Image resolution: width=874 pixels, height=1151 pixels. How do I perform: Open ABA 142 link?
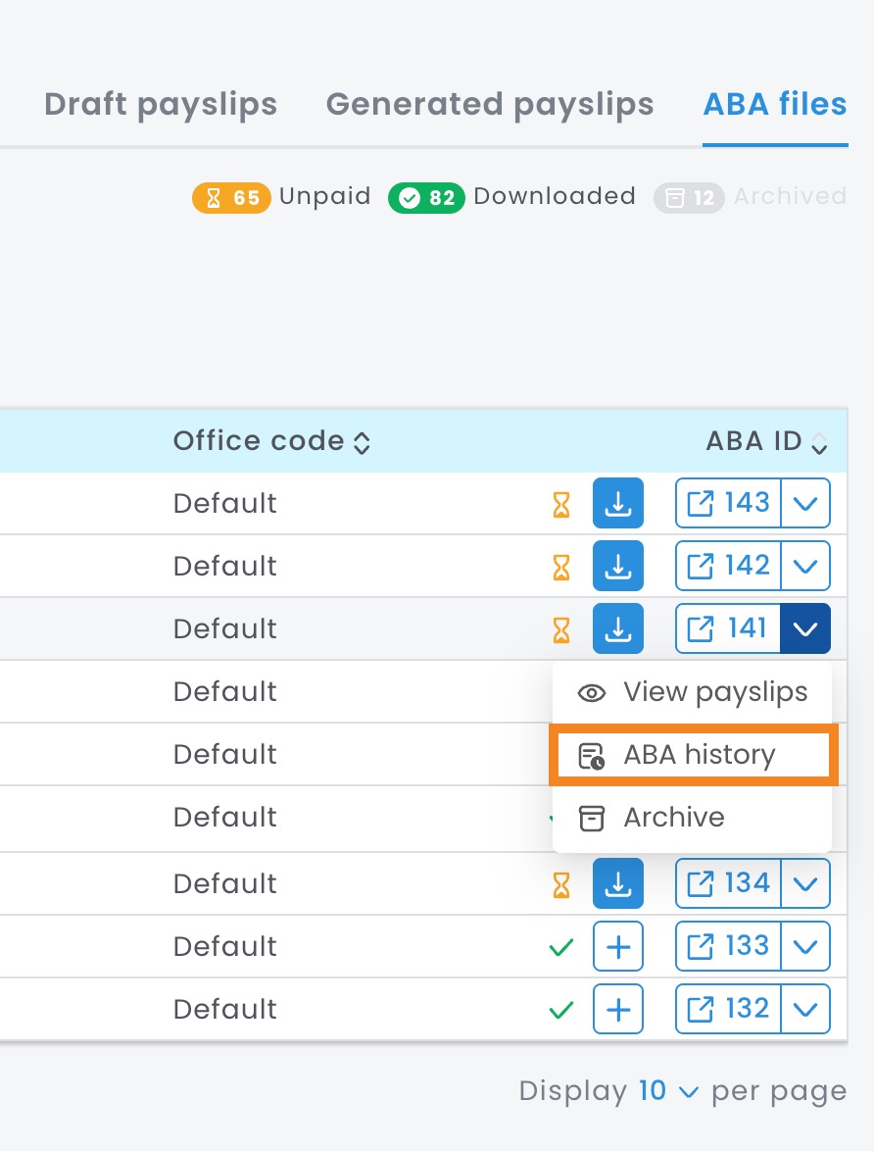(x=728, y=566)
